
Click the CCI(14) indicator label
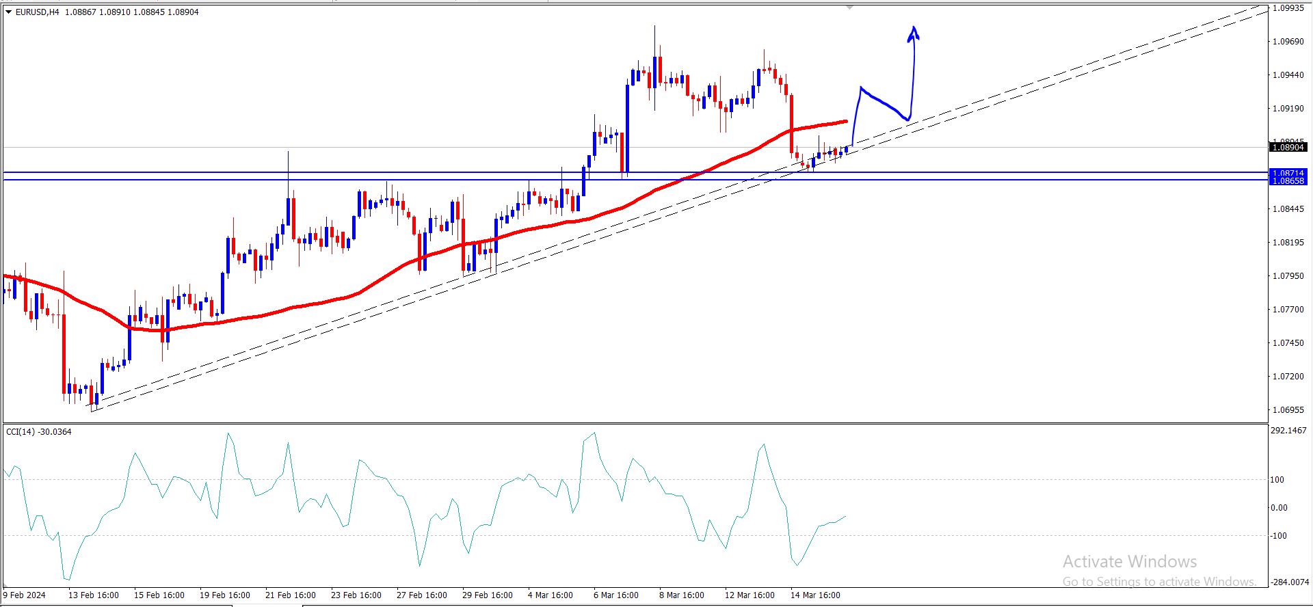(x=39, y=431)
